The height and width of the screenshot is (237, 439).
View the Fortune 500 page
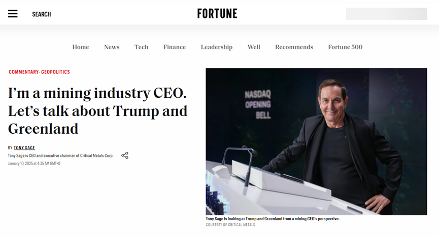[345, 47]
